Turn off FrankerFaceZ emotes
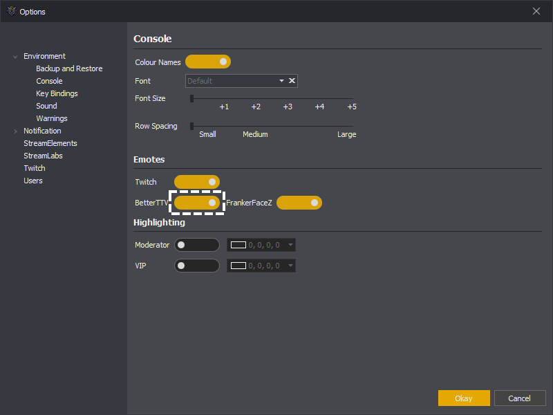The width and height of the screenshot is (553, 415). click(x=299, y=203)
